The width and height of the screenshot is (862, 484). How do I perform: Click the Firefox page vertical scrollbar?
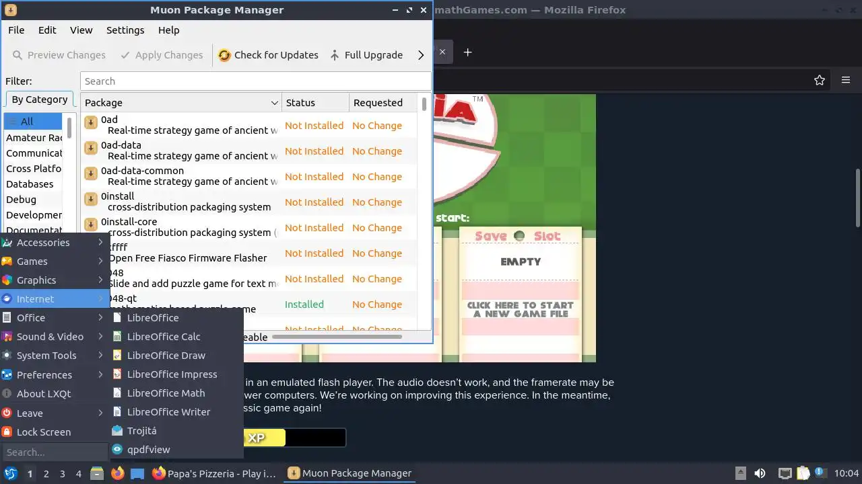[x=858, y=198]
